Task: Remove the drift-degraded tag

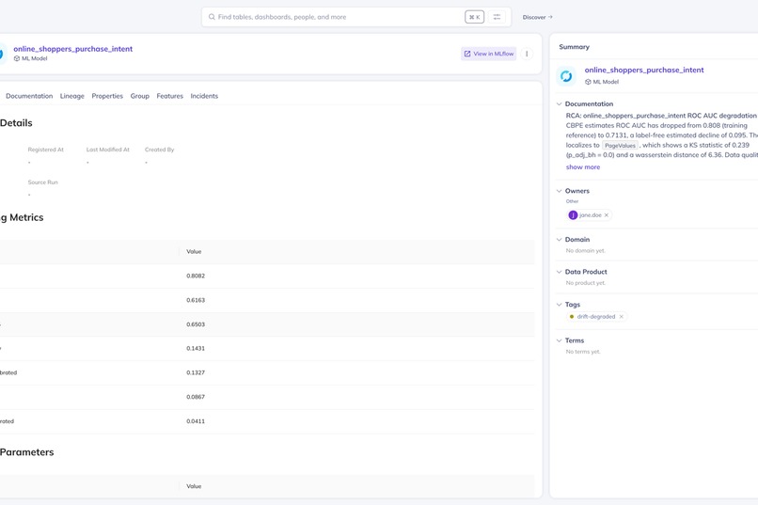Action: (x=622, y=317)
